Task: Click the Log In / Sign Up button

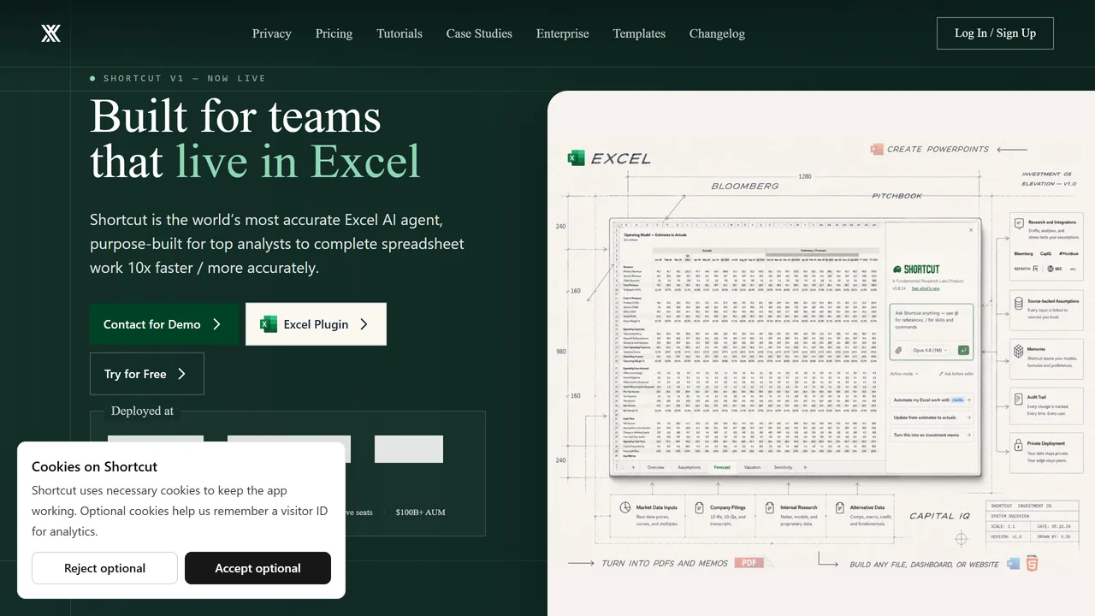Action: click(995, 33)
